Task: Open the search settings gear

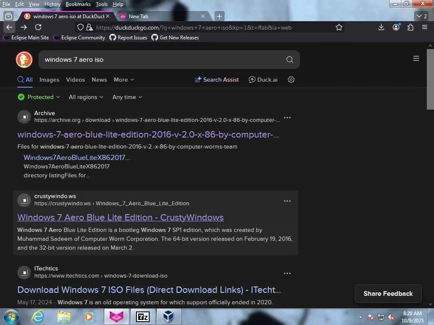Action: coord(291,80)
